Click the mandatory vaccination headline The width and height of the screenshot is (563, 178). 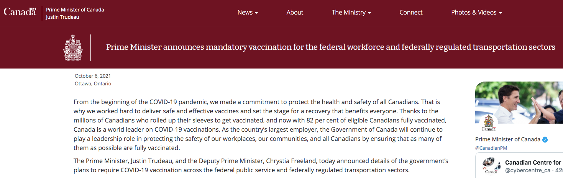point(330,47)
